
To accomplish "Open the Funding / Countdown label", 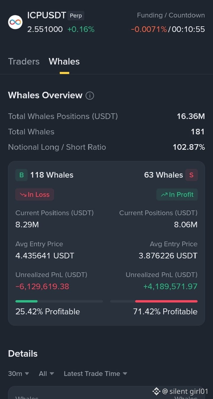I will [171, 15].
